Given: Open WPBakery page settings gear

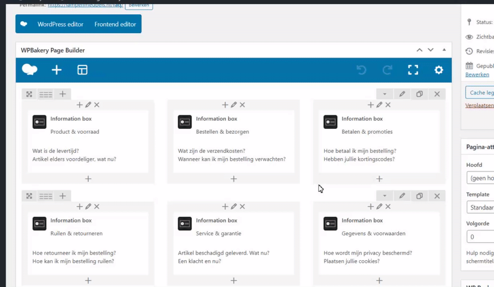Looking at the screenshot, I should pyautogui.click(x=439, y=70).
